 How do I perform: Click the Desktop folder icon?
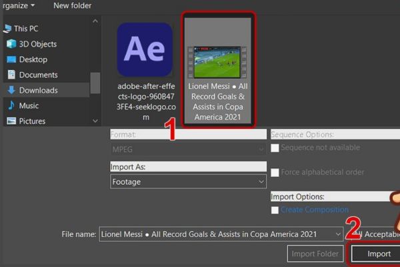pyautogui.click(x=11, y=59)
